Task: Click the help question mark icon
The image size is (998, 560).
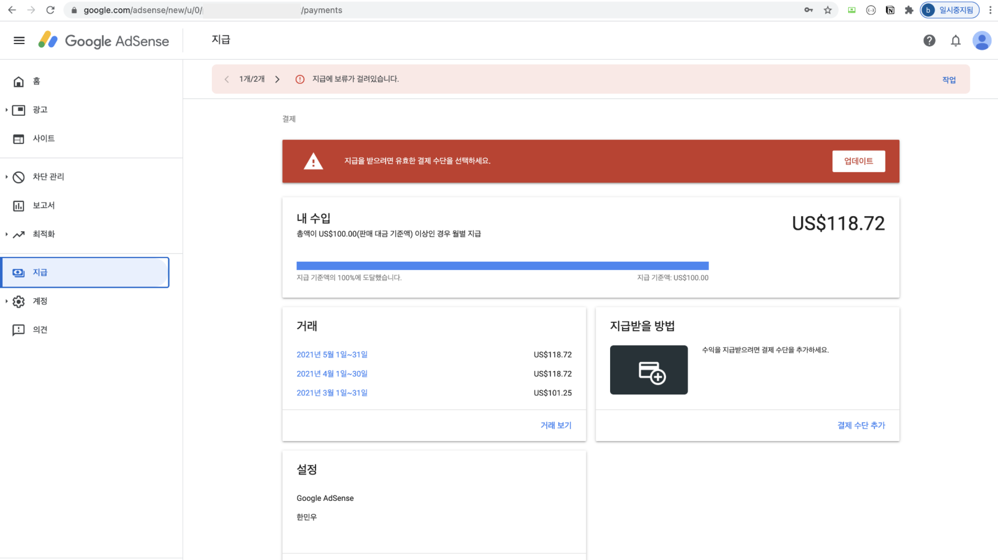Action: 929,41
